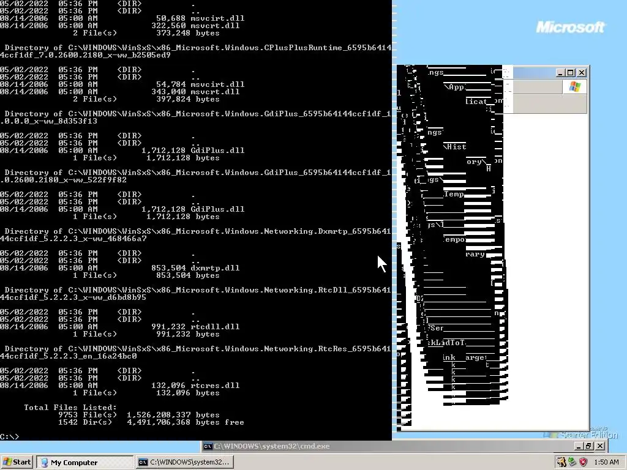Switch to My Computer taskbar button
627x470 pixels.
pos(84,463)
